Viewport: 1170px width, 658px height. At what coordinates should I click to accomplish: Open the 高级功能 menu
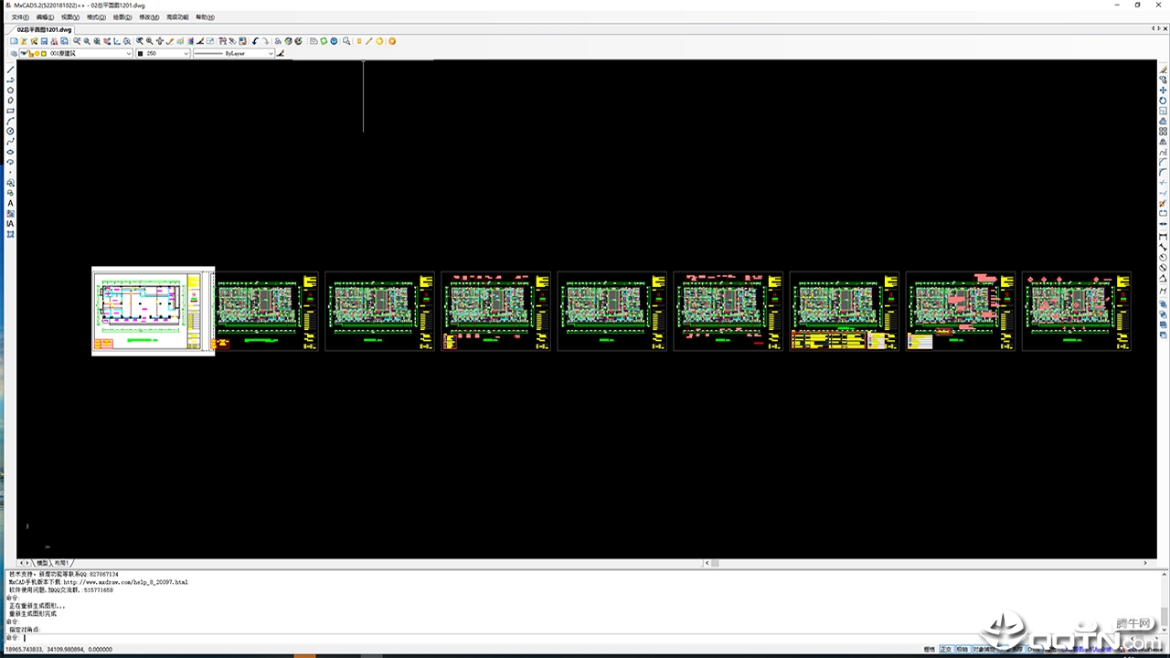click(x=176, y=17)
